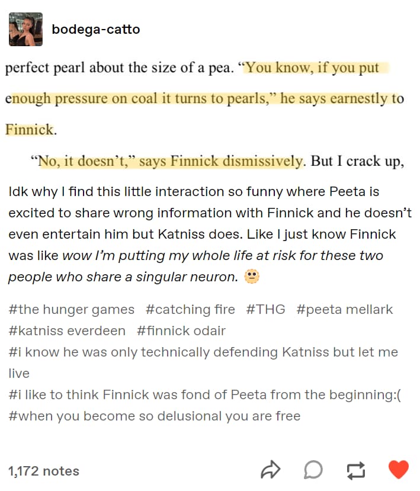Click the share arrow icon
The image size is (420, 491).
(x=270, y=470)
